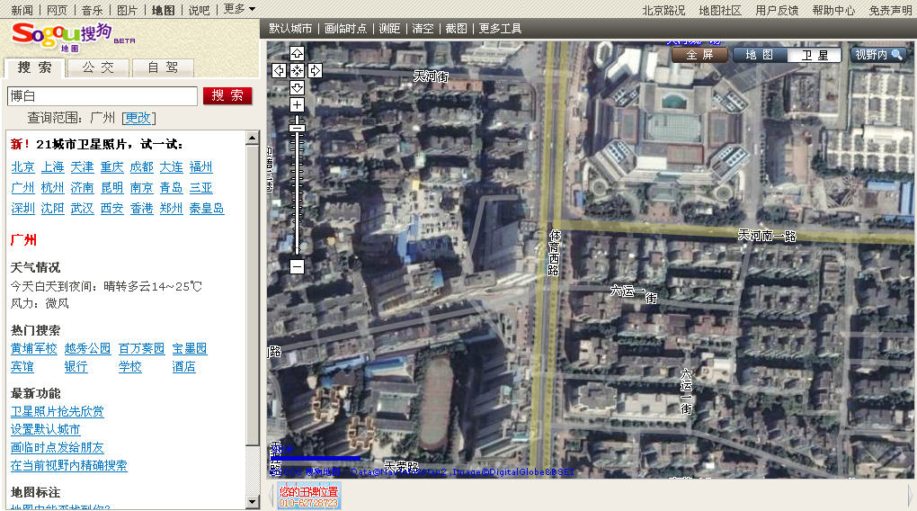Click the left panel scrollbar down arrow

point(253,502)
